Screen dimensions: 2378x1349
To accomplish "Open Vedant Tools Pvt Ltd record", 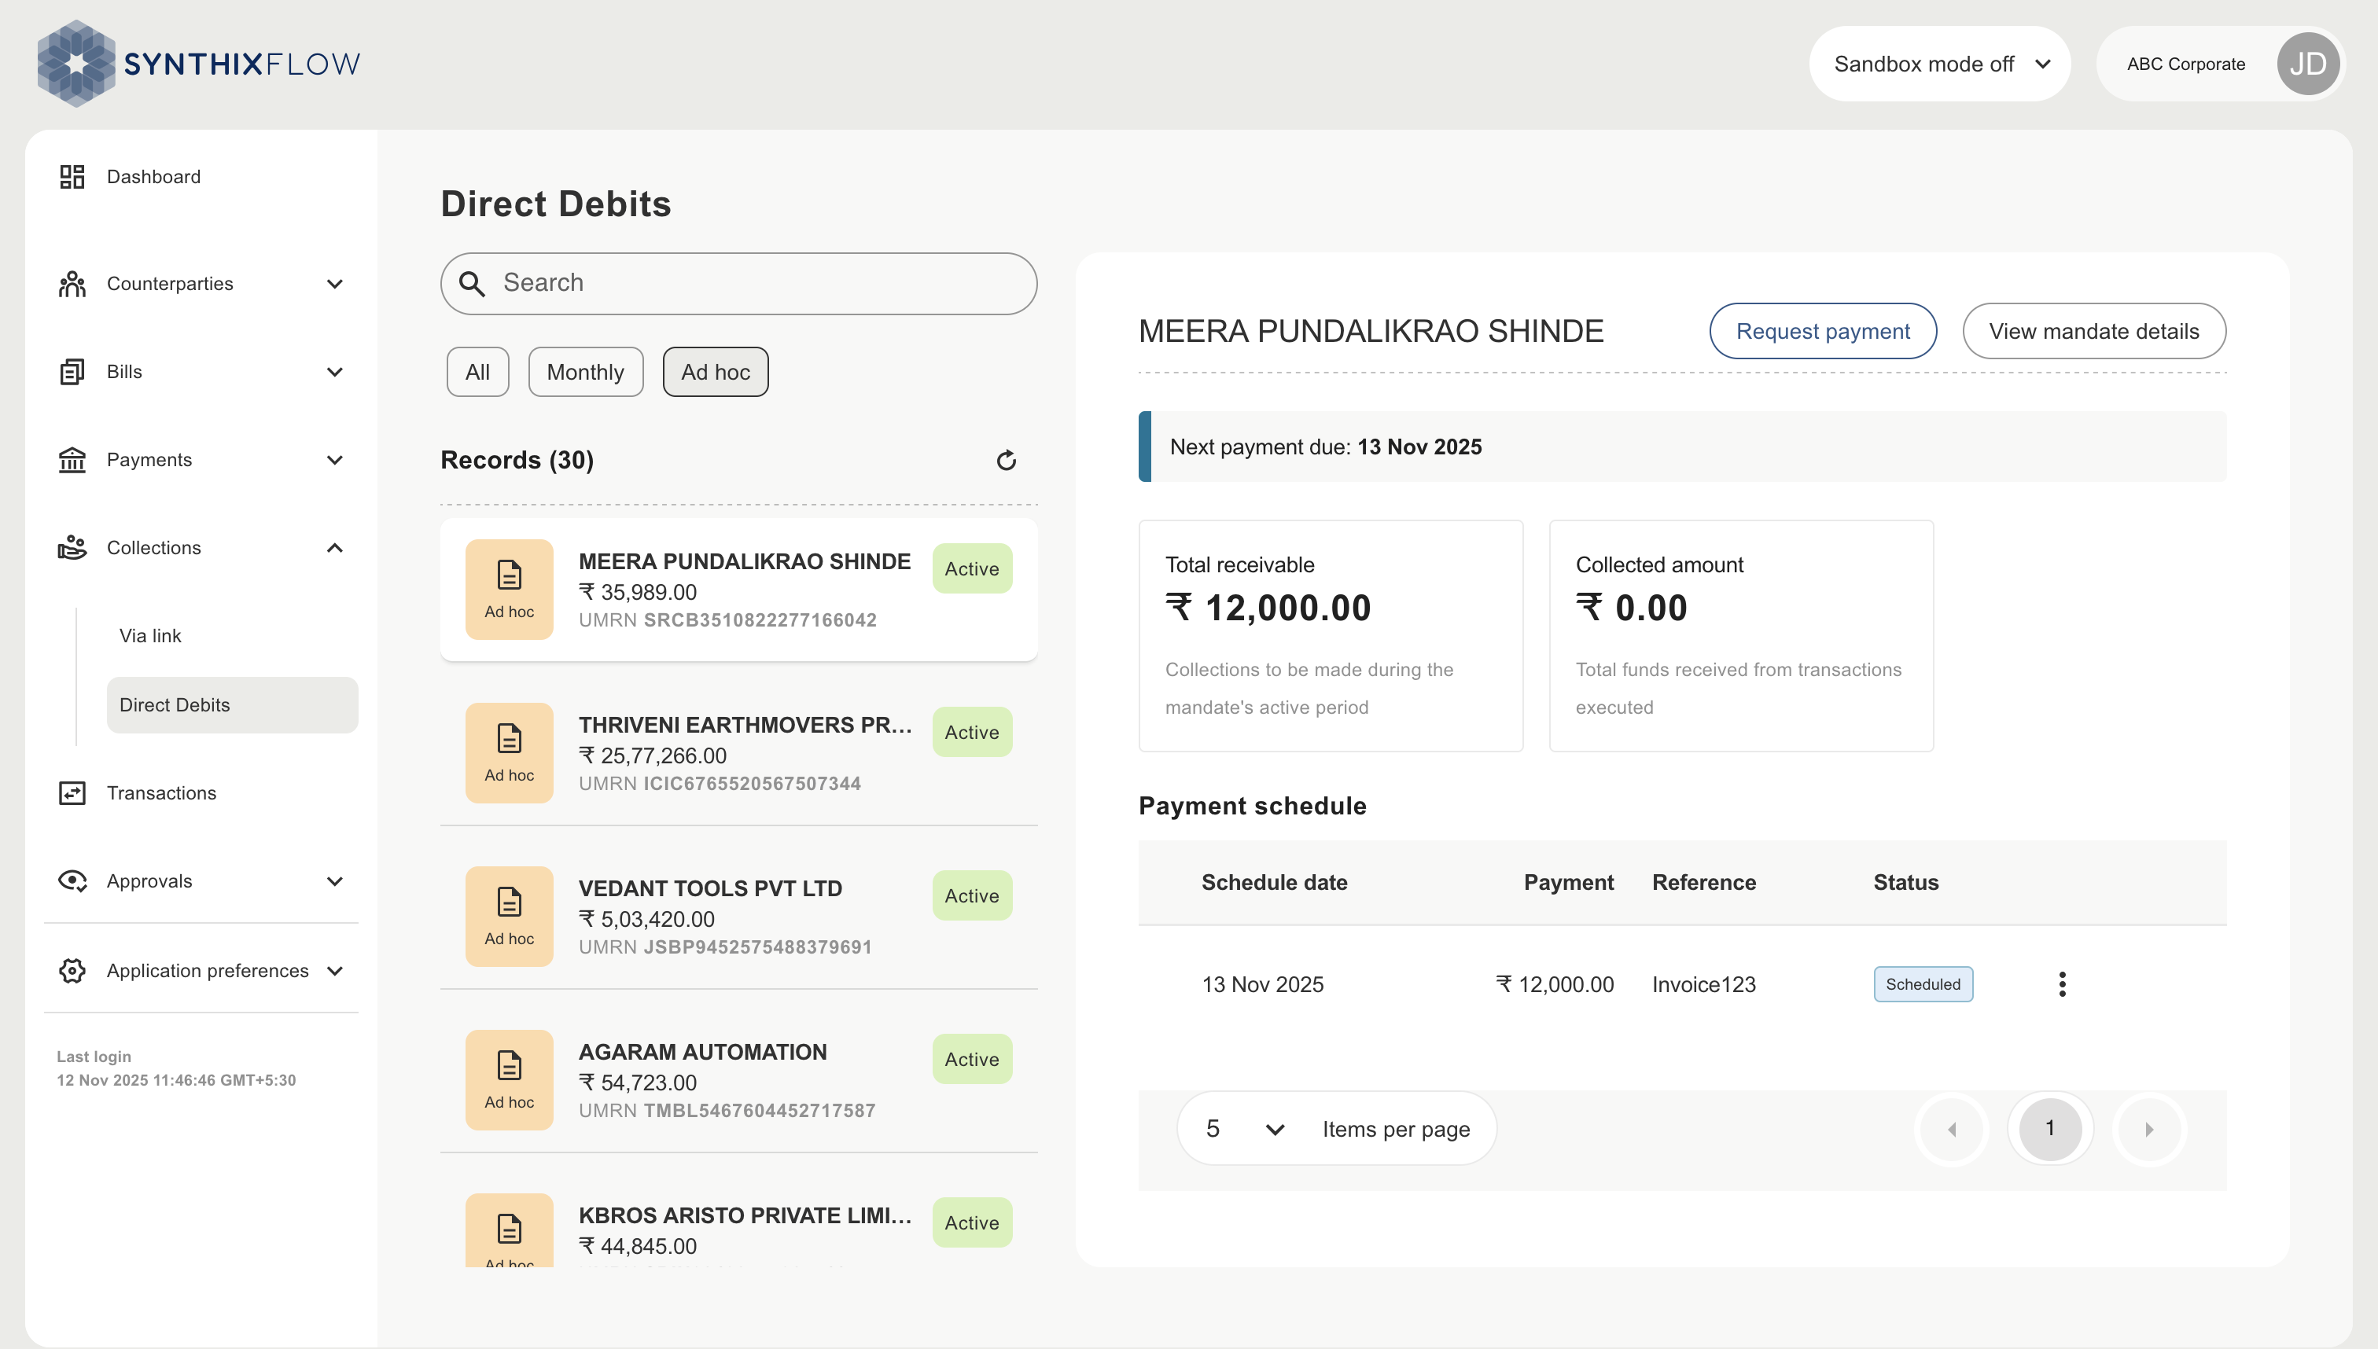I will tap(738, 917).
